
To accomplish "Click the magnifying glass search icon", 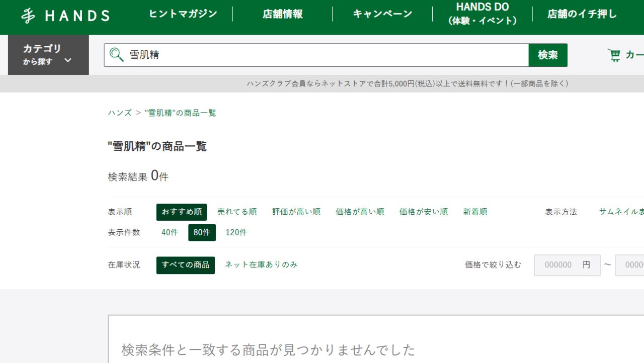I will tap(117, 55).
